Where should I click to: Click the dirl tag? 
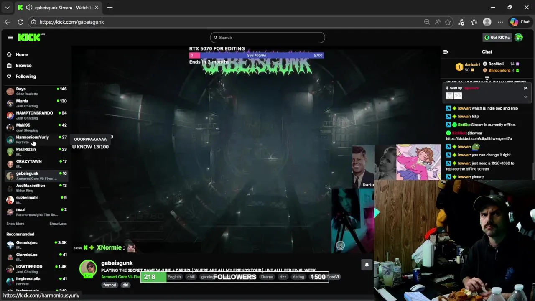(125, 285)
